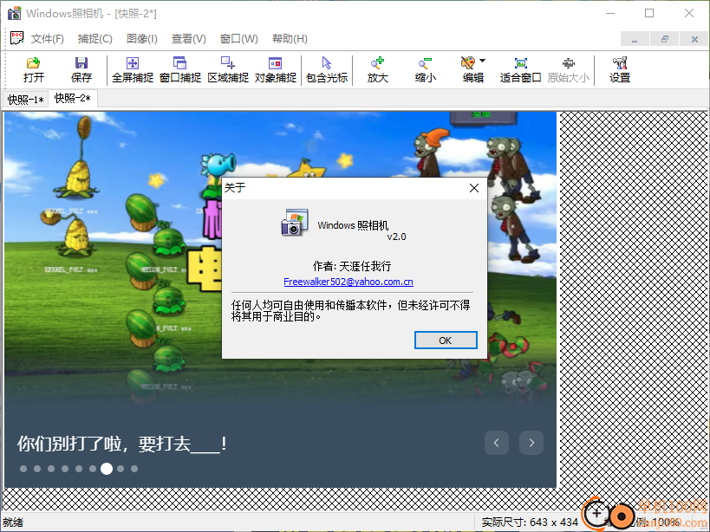
Task: Click the Windows 照相机 camera logo in dialog
Action: [x=295, y=222]
